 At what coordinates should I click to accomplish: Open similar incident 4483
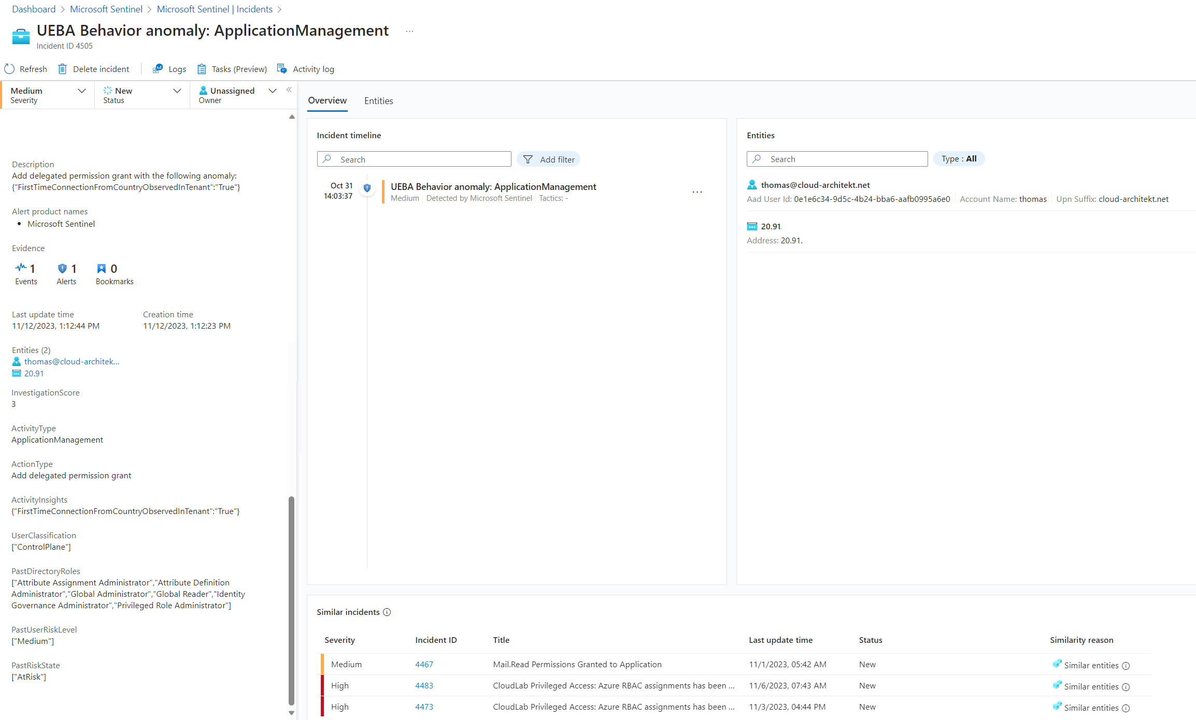pos(424,685)
